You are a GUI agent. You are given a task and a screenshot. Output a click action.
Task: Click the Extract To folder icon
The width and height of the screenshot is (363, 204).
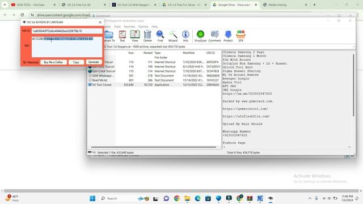109,36
